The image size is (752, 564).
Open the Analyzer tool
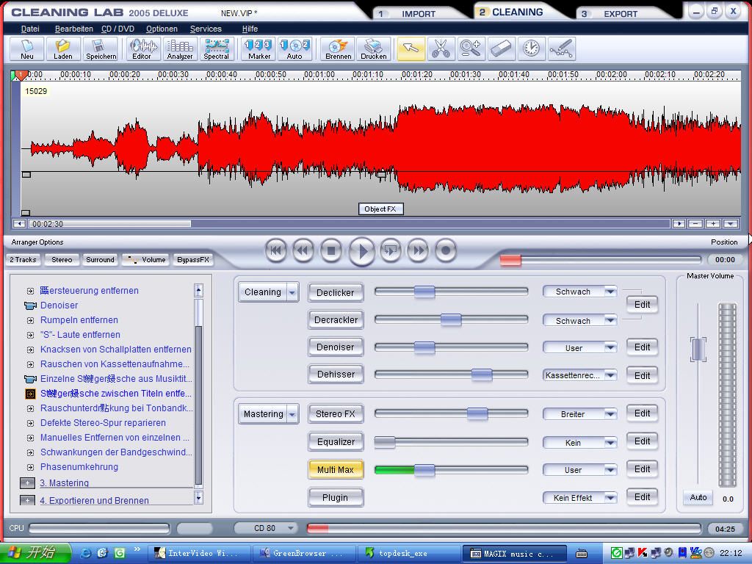coord(180,49)
